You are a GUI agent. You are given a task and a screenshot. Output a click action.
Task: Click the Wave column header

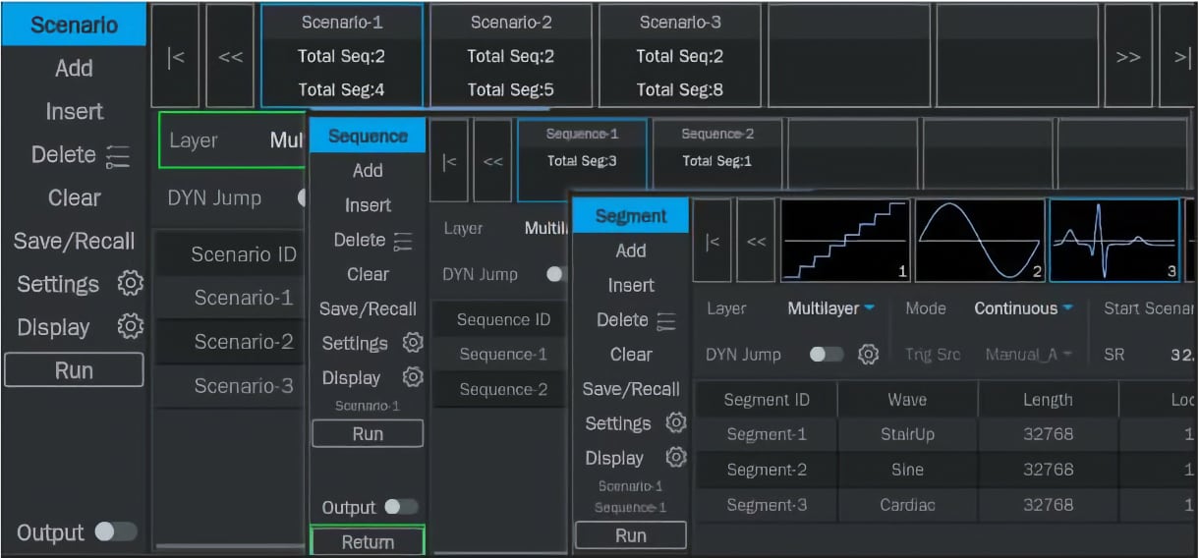tap(907, 400)
